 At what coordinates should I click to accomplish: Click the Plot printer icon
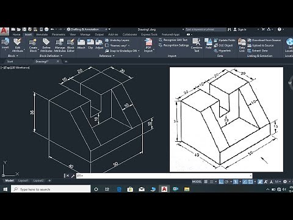(x=46, y=29)
